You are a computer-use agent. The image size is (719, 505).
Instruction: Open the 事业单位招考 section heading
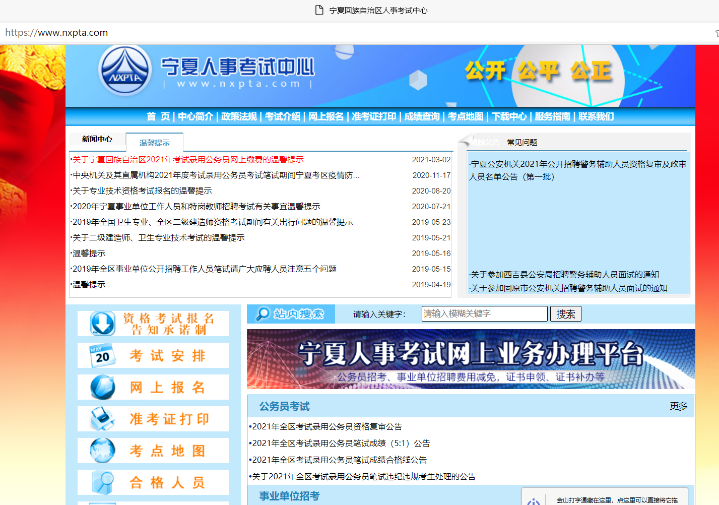point(289,496)
